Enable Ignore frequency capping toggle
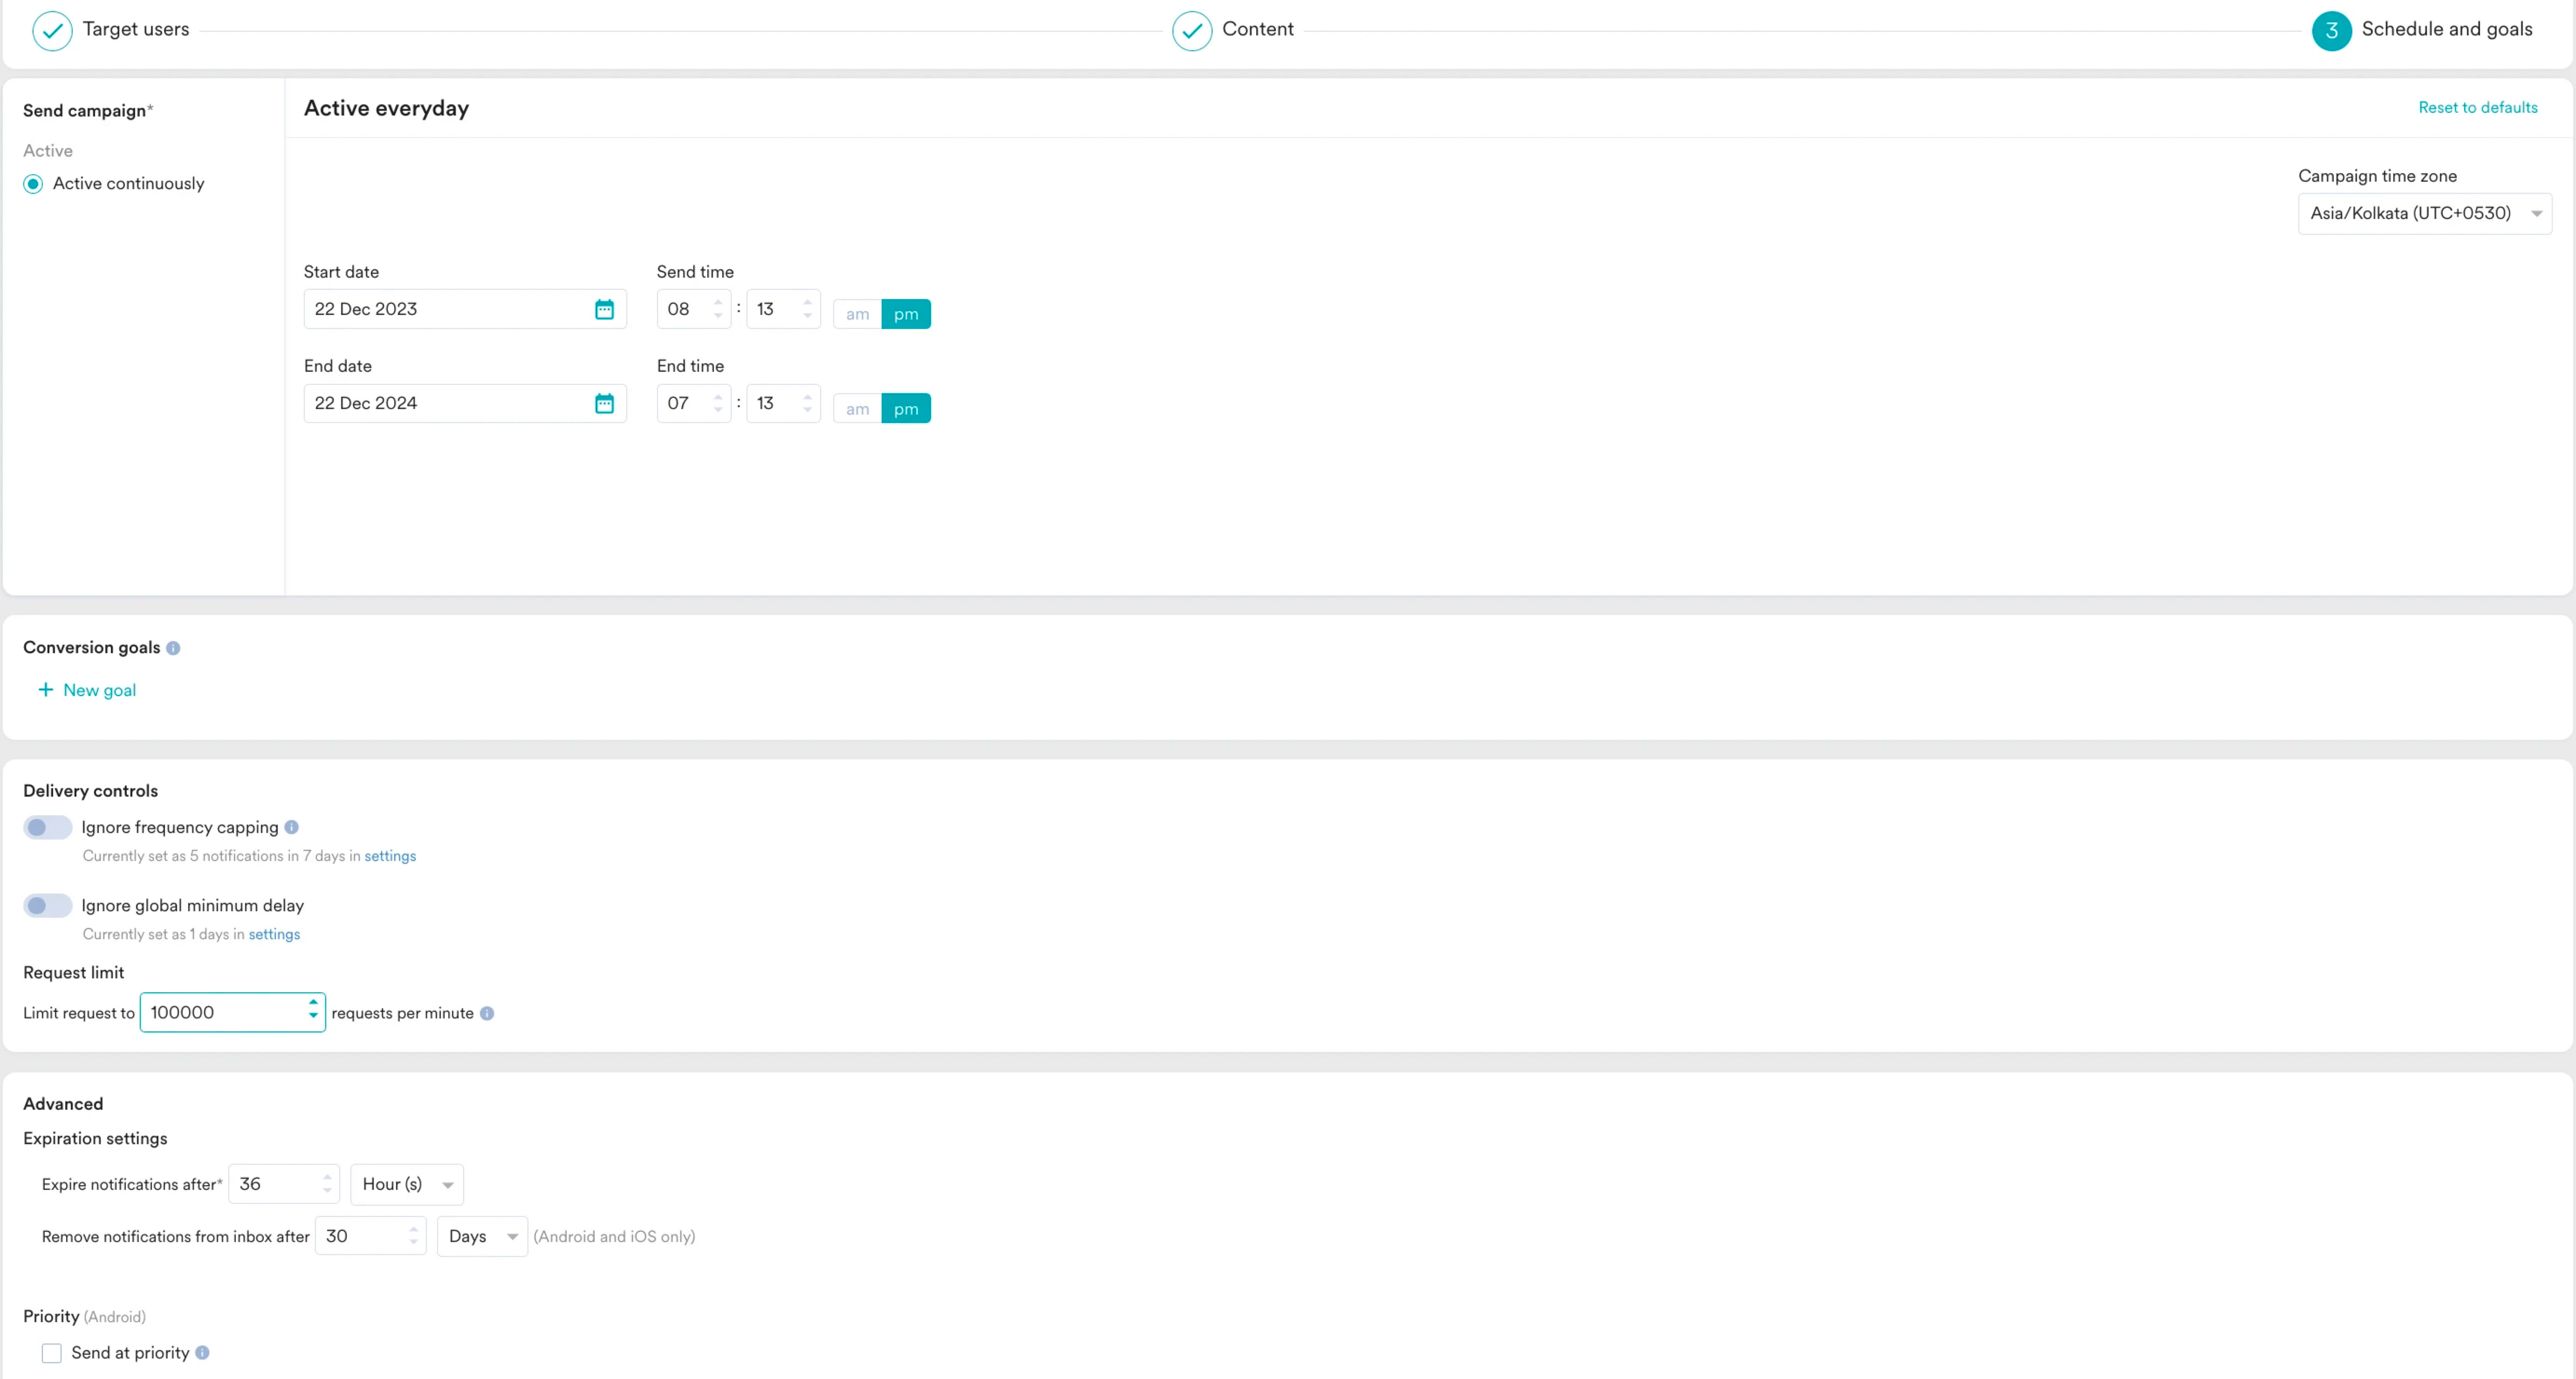 pyautogui.click(x=47, y=827)
